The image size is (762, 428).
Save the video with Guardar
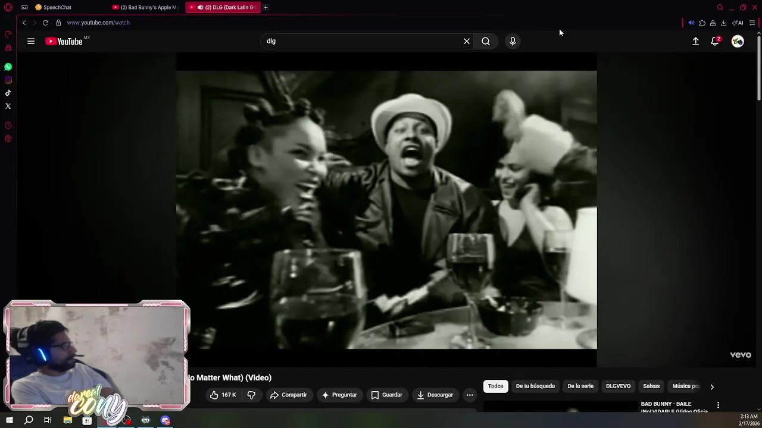387,395
